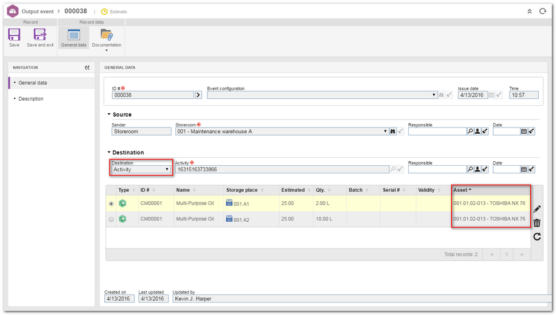The height and width of the screenshot is (315, 556).
Task: Open the Documentation toolbar menu
Action: point(107,39)
